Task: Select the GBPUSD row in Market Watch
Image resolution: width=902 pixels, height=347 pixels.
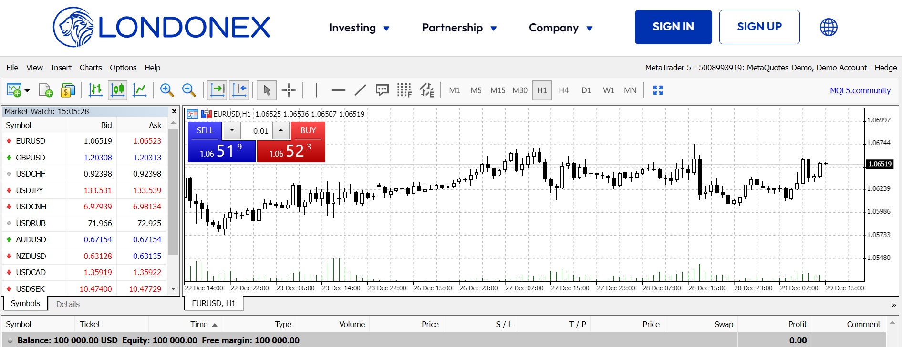Action: pyautogui.click(x=83, y=158)
